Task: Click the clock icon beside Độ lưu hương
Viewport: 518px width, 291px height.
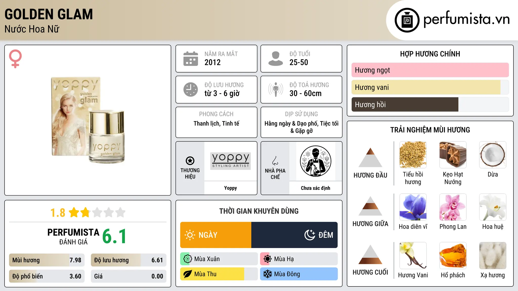Action: [191, 89]
